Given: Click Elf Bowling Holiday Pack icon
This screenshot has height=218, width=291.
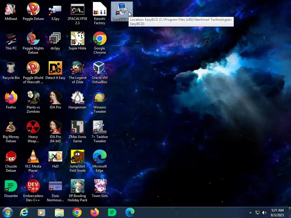Looking at the screenshot, I should (77, 190).
